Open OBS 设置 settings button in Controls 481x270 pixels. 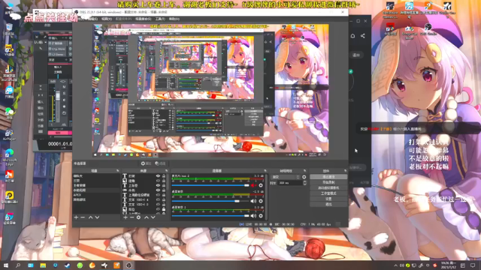pyautogui.click(x=328, y=199)
